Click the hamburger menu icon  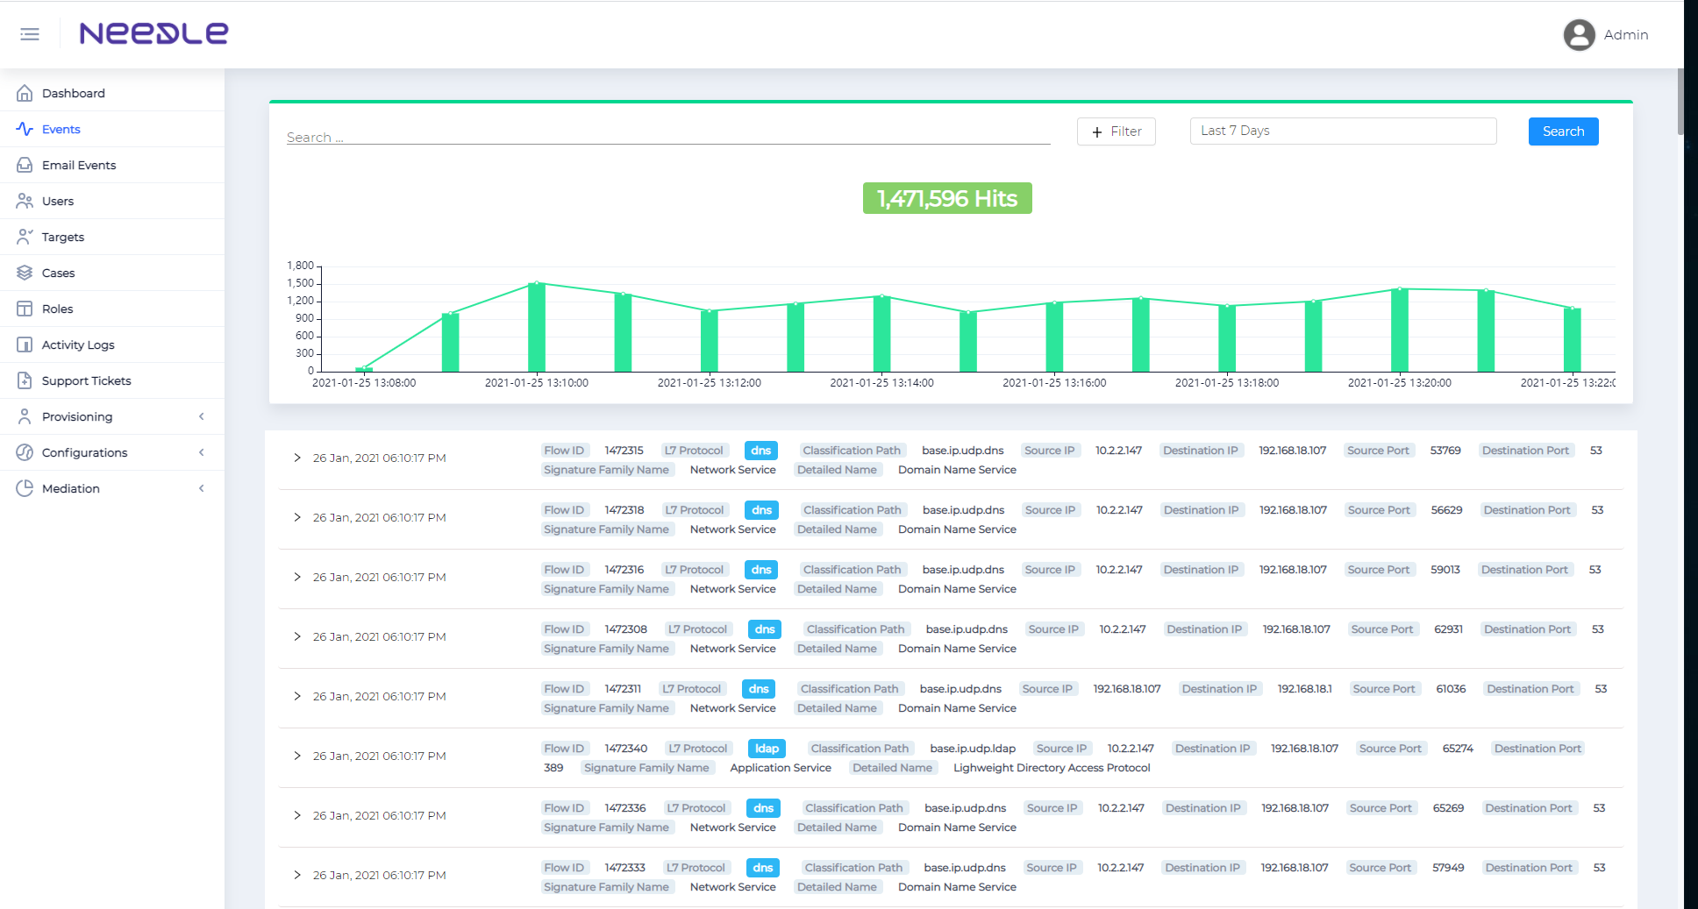[x=30, y=34]
